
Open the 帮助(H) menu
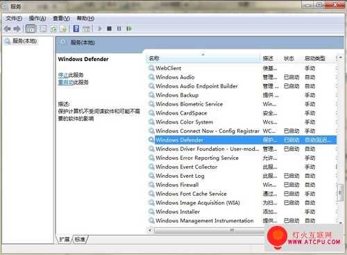[x=85, y=19]
